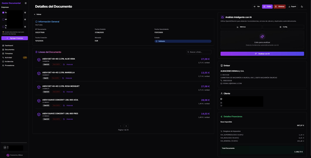Click the Powered by logo at bottom

tap(8, 155)
